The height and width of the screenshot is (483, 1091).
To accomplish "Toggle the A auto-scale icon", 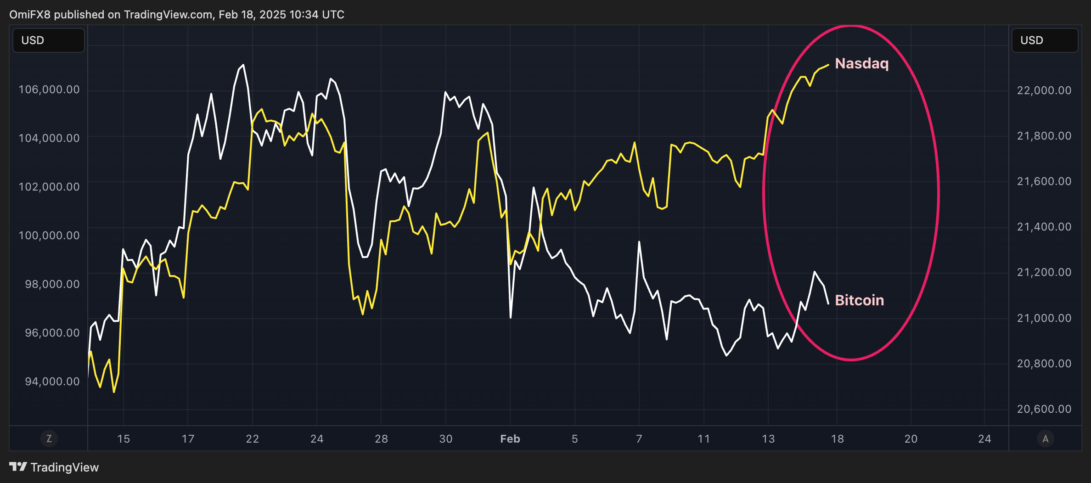I will pos(1046,438).
